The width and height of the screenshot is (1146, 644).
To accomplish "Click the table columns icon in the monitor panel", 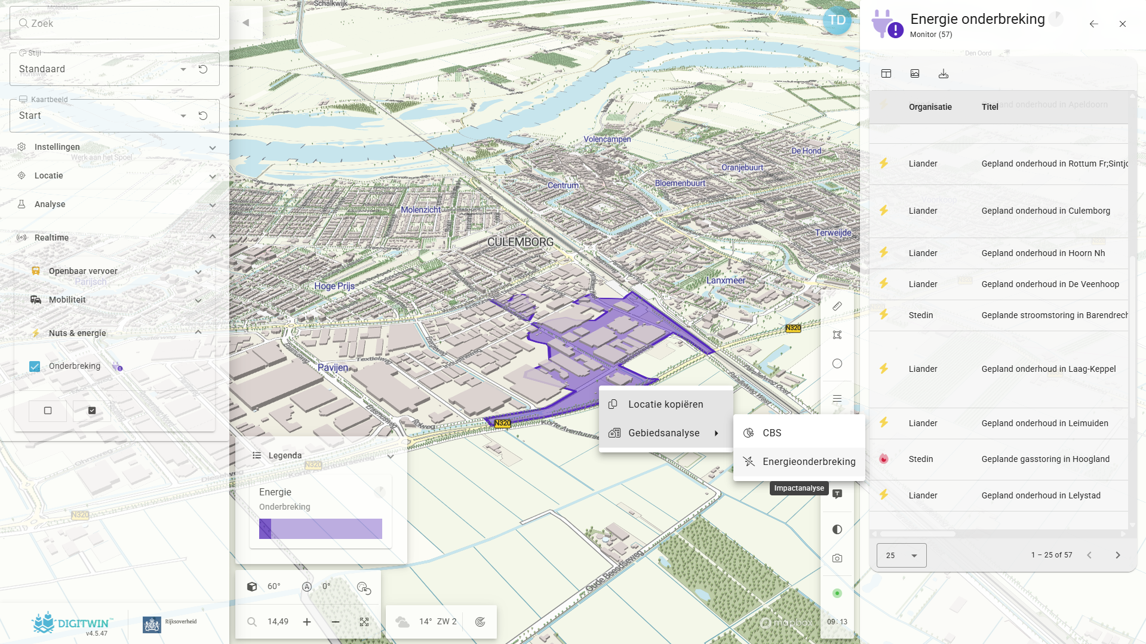I will (x=886, y=73).
